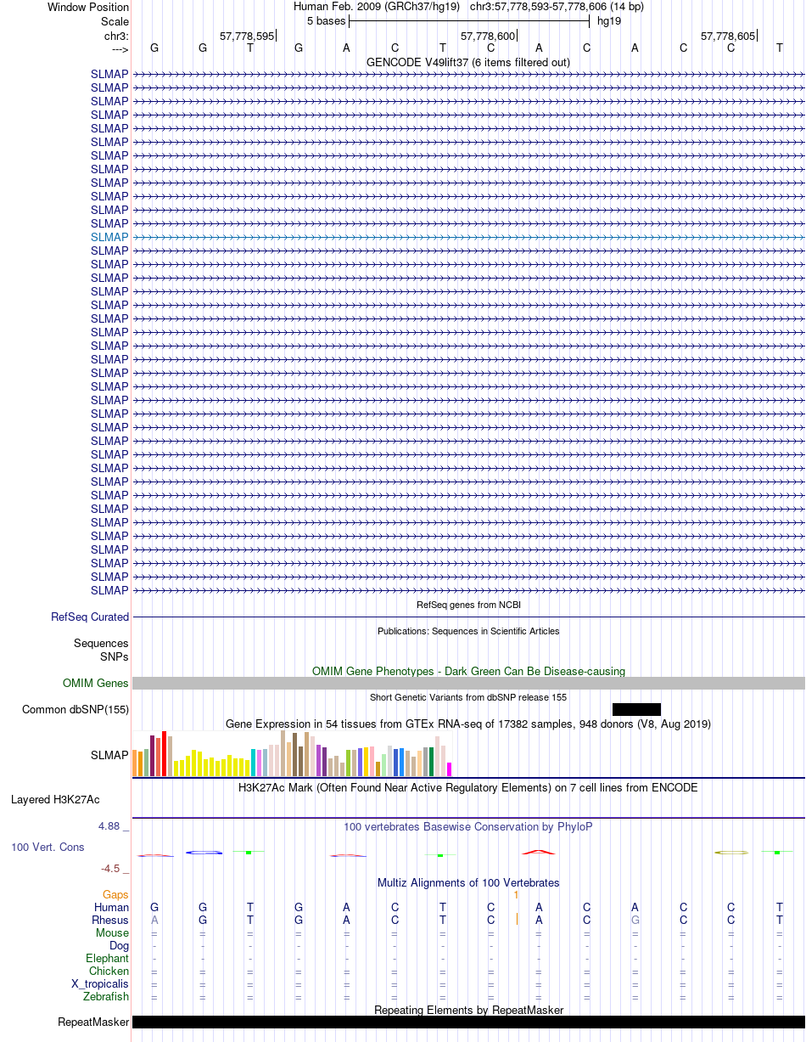
Task: Click the chr3:57,778,593-57,778,606 position text
Action: (x=557, y=7)
